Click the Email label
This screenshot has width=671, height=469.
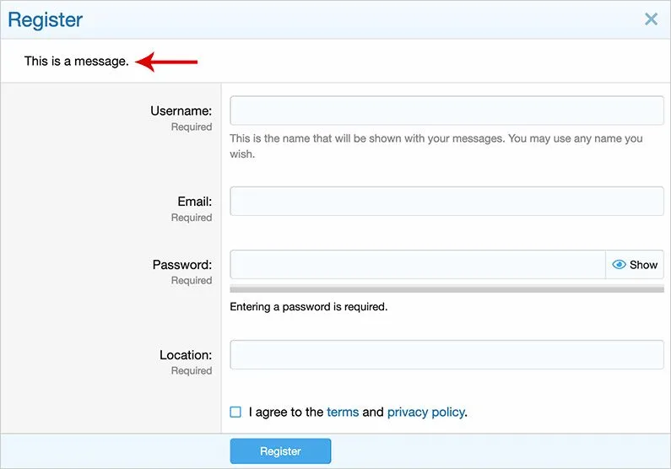[x=194, y=202]
